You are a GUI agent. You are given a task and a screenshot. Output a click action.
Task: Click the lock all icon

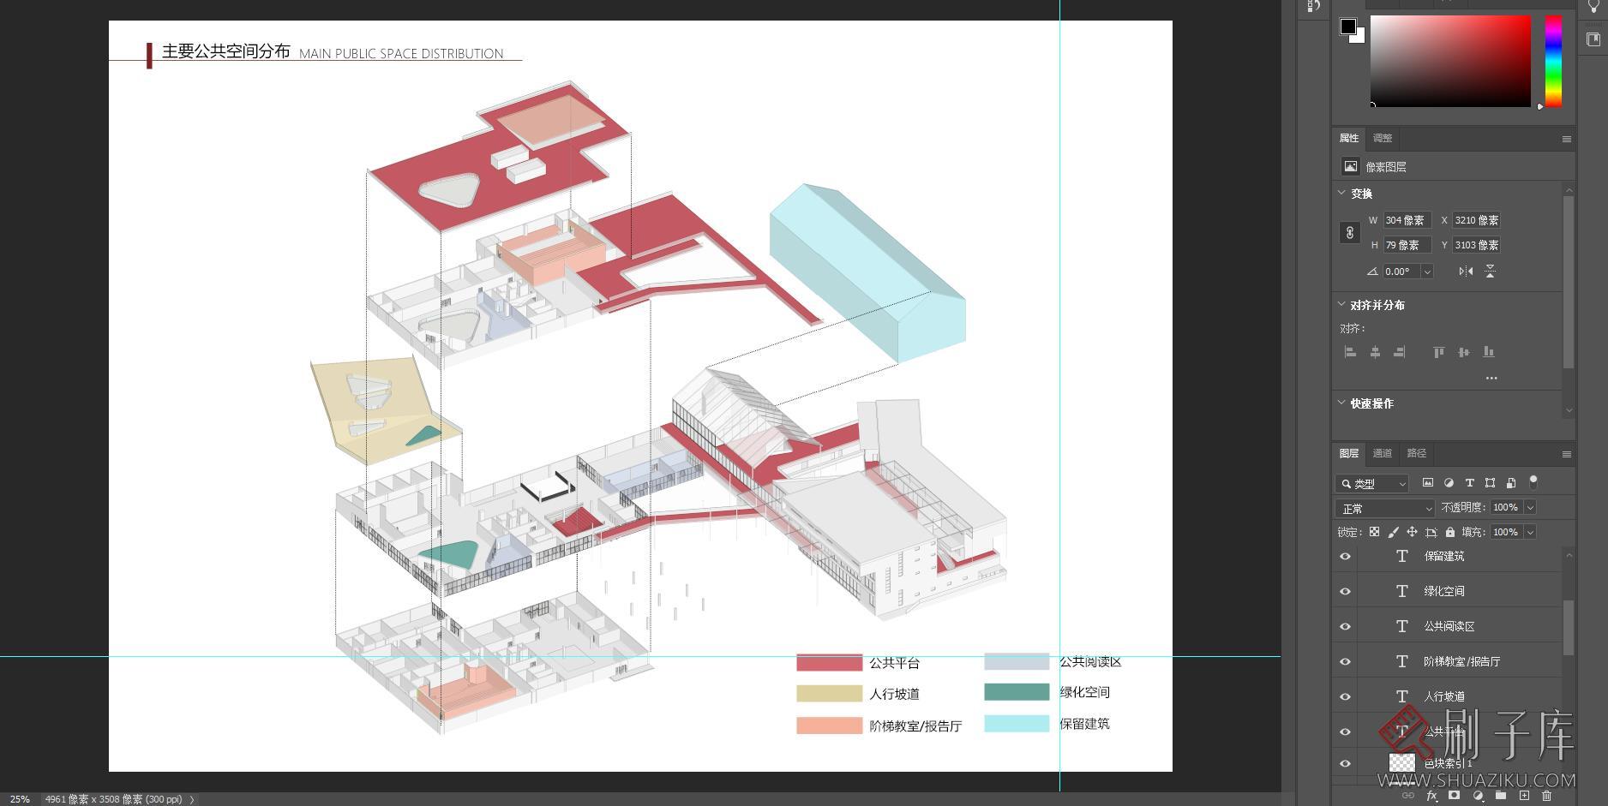click(1449, 532)
